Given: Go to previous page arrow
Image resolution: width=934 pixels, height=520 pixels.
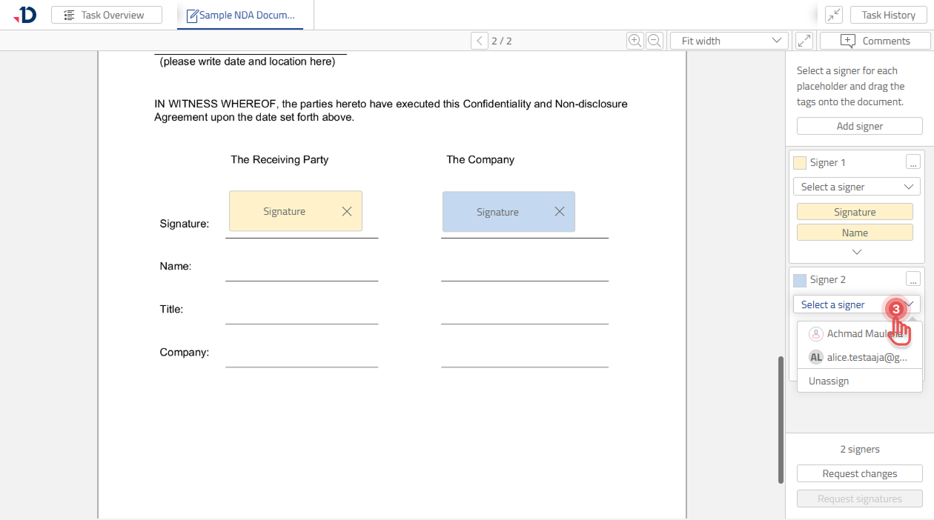Looking at the screenshot, I should coord(480,41).
